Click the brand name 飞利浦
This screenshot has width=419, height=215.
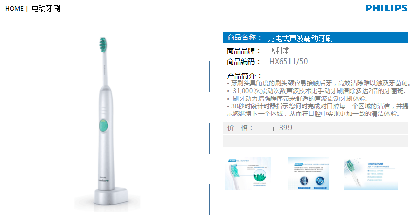(x=278, y=51)
